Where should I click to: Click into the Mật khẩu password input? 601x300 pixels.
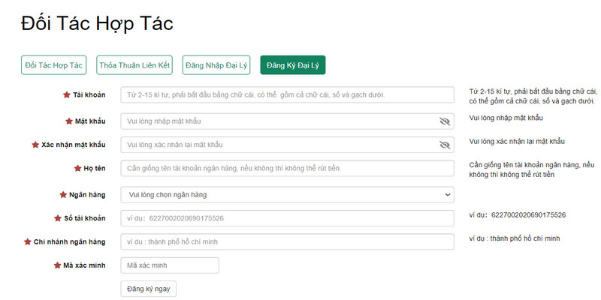tap(278, 121)
